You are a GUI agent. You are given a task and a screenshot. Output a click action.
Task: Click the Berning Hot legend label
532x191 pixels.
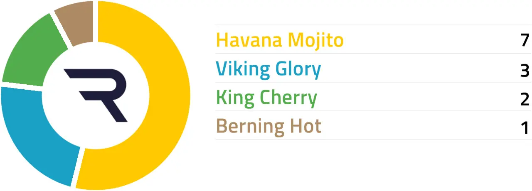pyautogui.click(x=269, y=126)
